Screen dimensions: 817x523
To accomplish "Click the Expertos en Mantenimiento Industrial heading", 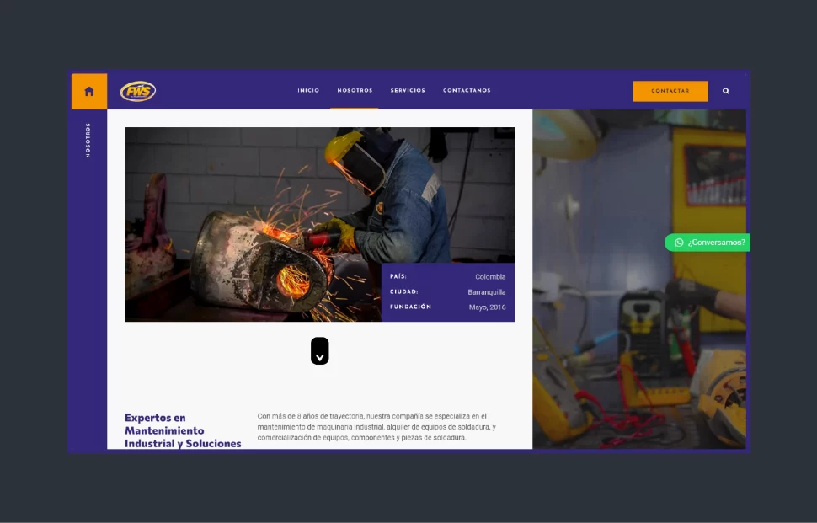I will (x=183, y=430).
